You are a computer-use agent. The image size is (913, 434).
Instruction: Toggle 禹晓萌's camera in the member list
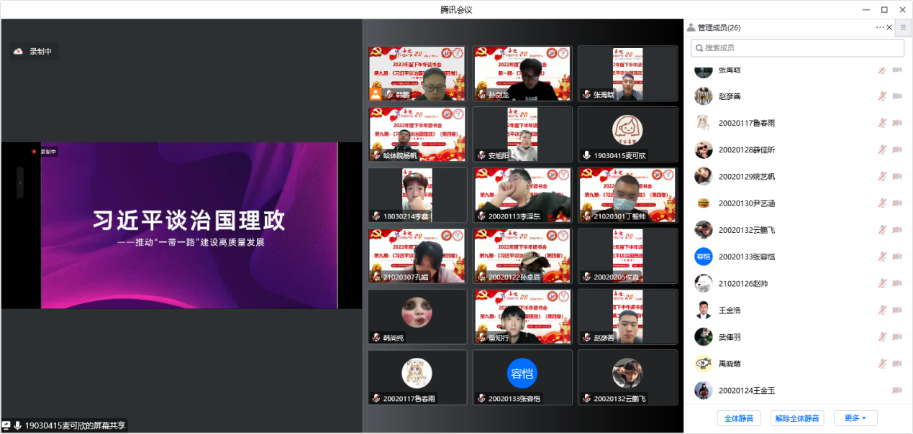coord(897,364)
